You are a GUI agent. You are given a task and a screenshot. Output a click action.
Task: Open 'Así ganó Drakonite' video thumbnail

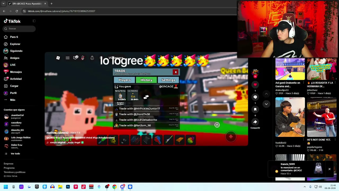[290, 69]
